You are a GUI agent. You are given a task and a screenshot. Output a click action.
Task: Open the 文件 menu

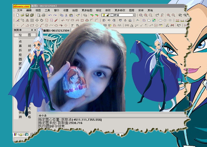(x=19, y=10)
